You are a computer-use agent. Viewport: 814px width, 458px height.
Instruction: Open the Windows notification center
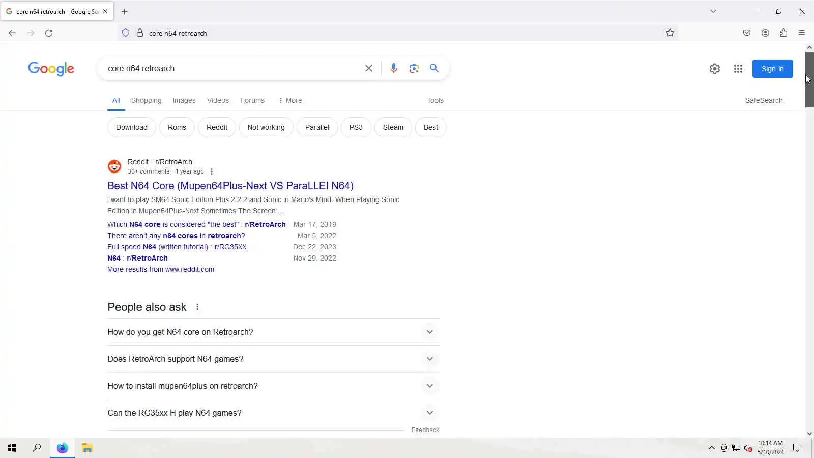[x=797, y=448]
